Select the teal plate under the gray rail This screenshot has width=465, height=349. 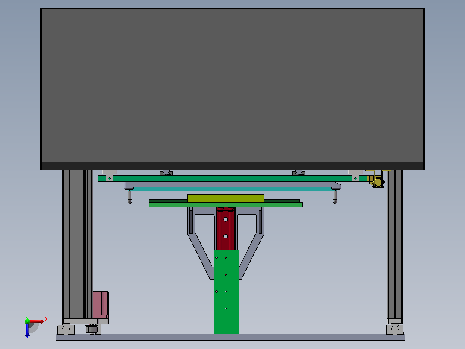coord(232,189)
